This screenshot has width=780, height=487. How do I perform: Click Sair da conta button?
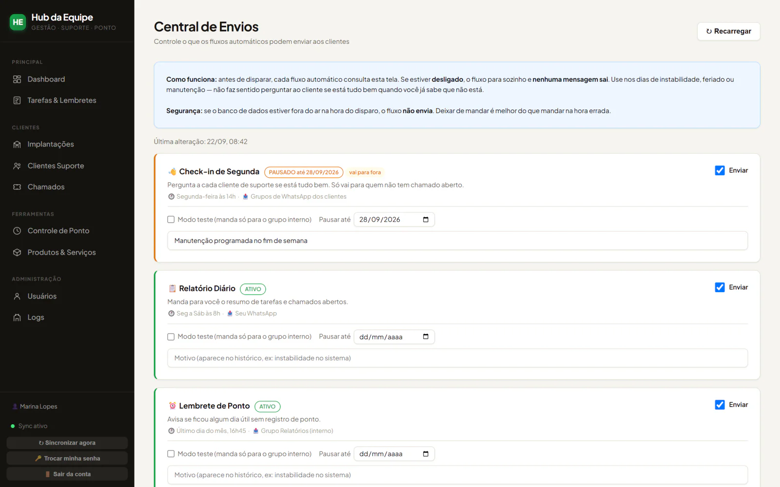[x=67, y=474]
